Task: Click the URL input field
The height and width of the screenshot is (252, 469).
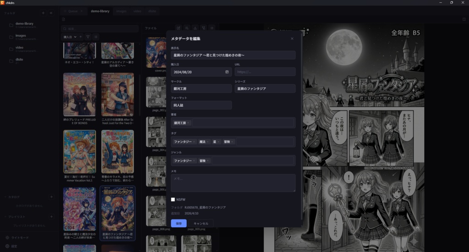Action: point(265,72)
